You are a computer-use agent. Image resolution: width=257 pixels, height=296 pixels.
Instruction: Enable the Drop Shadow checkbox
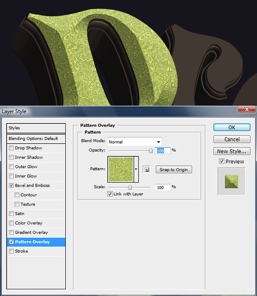[x=11, y=148]
